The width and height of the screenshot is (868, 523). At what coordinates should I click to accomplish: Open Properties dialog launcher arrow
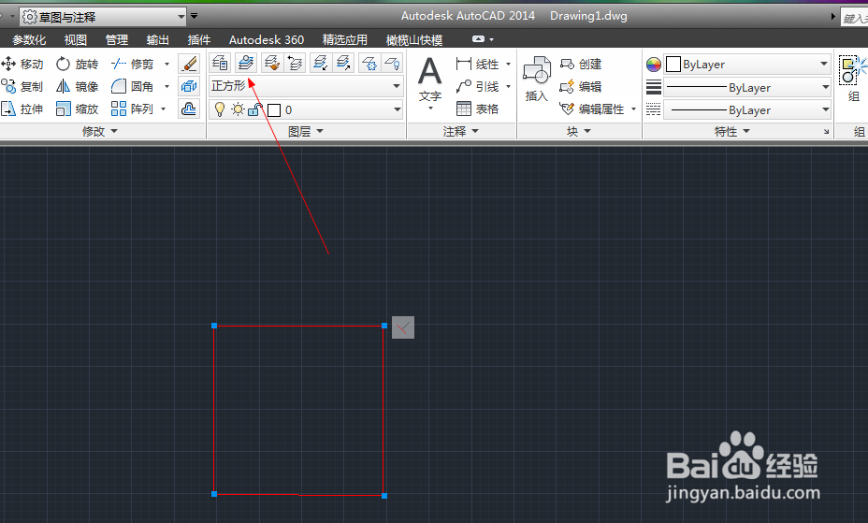click(826, 131)
